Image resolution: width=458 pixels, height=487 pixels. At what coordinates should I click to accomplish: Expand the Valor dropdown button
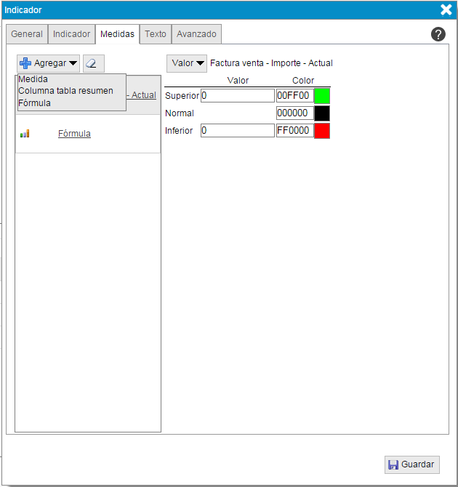point(187,63)
